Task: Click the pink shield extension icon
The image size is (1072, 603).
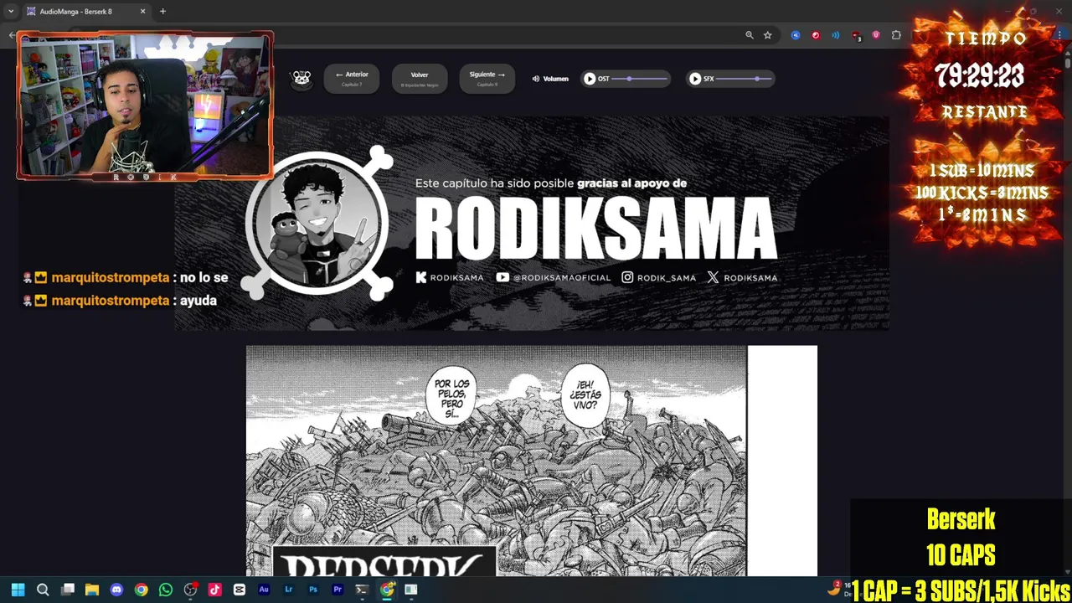Action: (876, 35)
